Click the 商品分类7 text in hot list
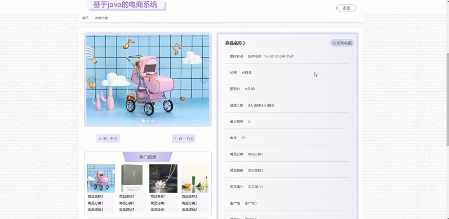The width and height of the screenshot is (449, 219). tap(127, 203)
